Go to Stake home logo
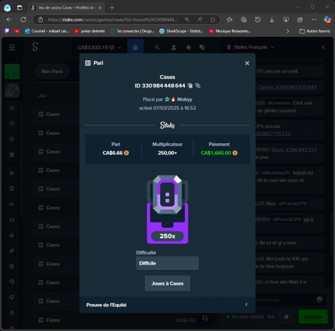This screenshot has width=335, height=331. (x=36, y=47)
